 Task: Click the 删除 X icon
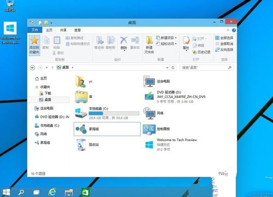[124, 40]
